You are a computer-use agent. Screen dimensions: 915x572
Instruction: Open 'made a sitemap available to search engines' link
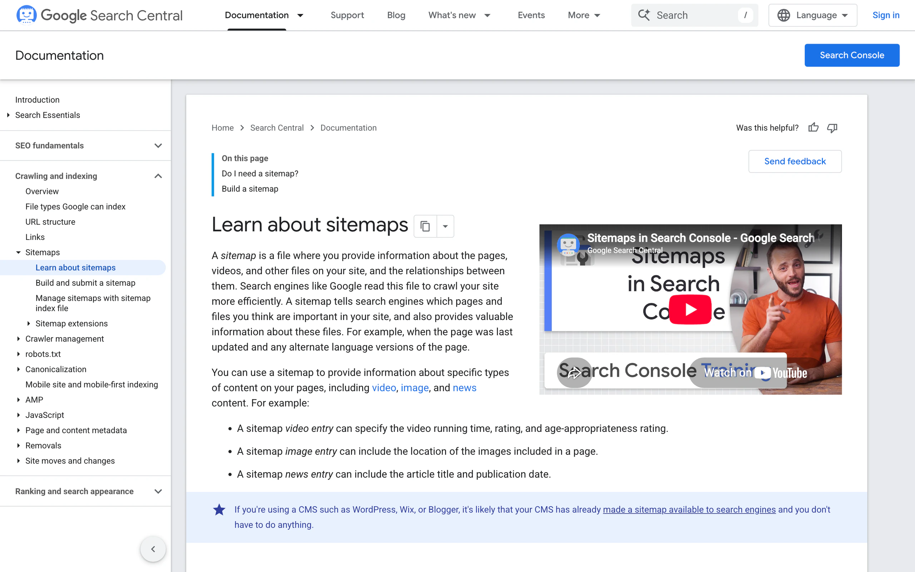(689, 509)
